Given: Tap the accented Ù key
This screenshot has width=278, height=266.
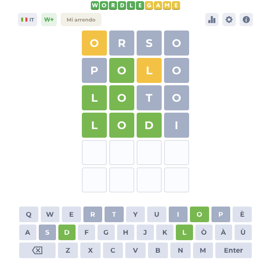Looking at the screenshot, I should pos(243,232).
